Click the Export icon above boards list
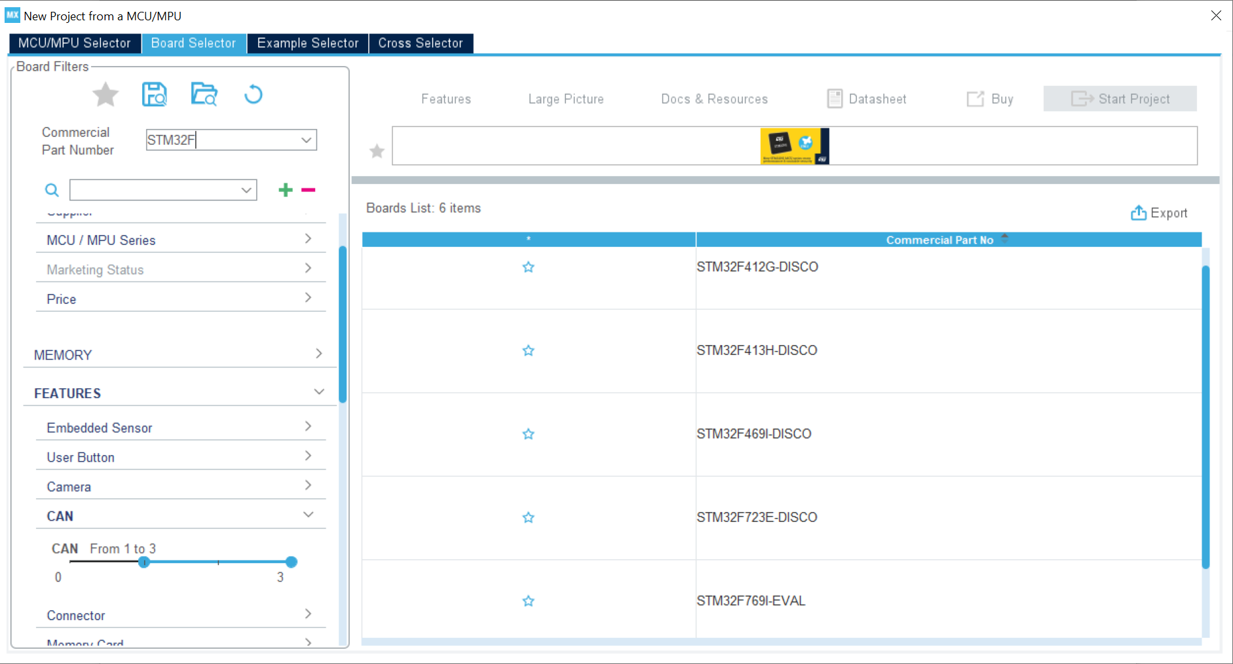Screen dimensions: 1233x664 coord(1139,213)
